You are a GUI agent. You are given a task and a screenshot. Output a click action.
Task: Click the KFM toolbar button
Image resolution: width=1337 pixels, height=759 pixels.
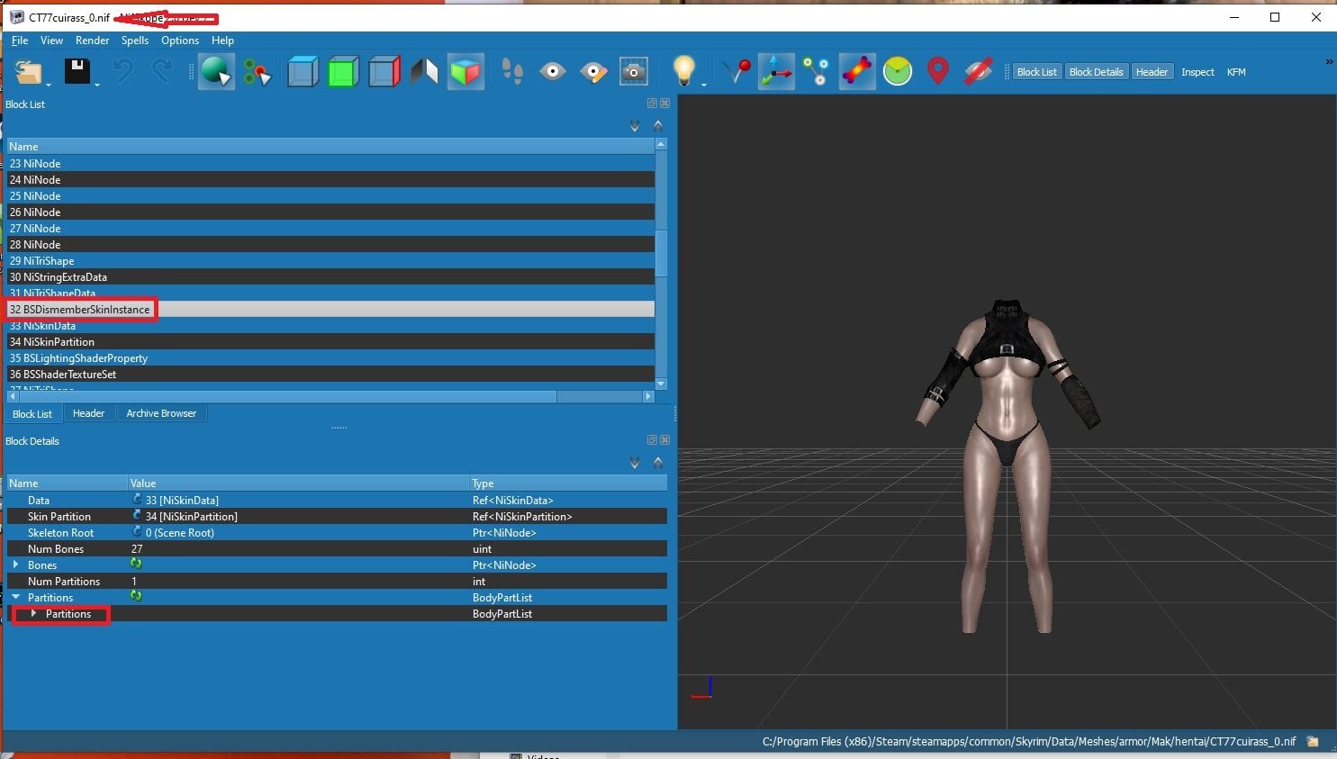(1236, 72)
